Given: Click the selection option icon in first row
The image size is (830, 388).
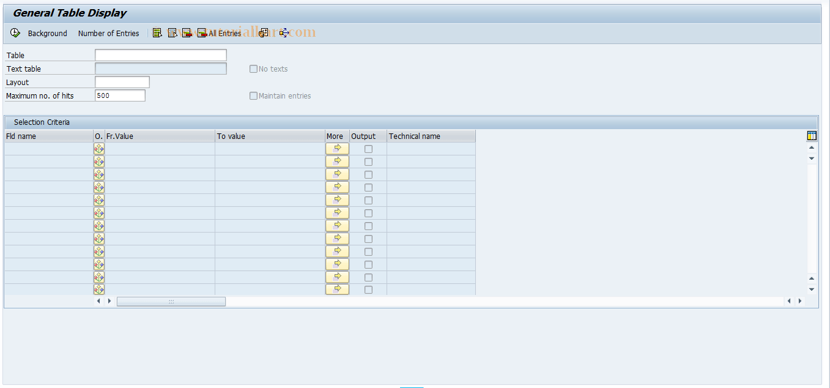Looking at the screenshot, I should tap(98, 148).
